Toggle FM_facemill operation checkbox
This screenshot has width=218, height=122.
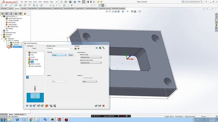coord(9,43)
